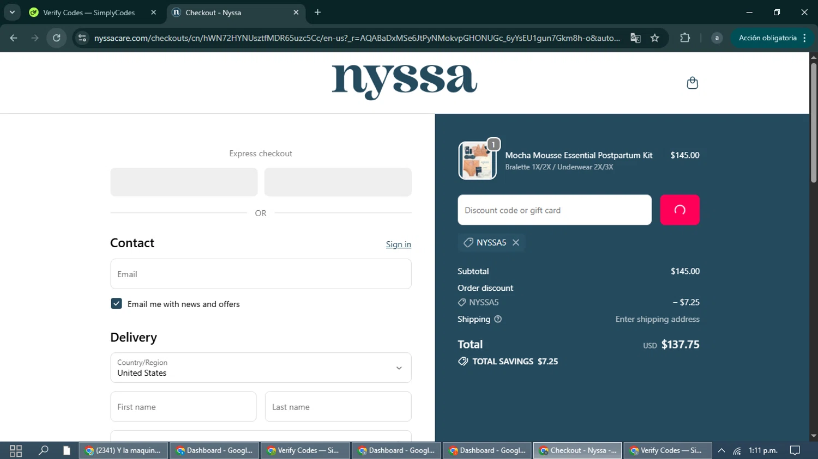Open the Chrome three-dot menu
The width and height of the screenshot is (818, 459).
[805, 38]
